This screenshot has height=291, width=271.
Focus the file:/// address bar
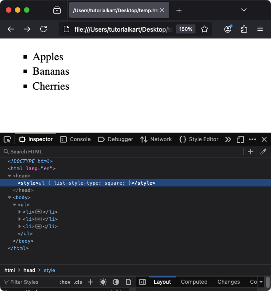(x=124, y=29)
